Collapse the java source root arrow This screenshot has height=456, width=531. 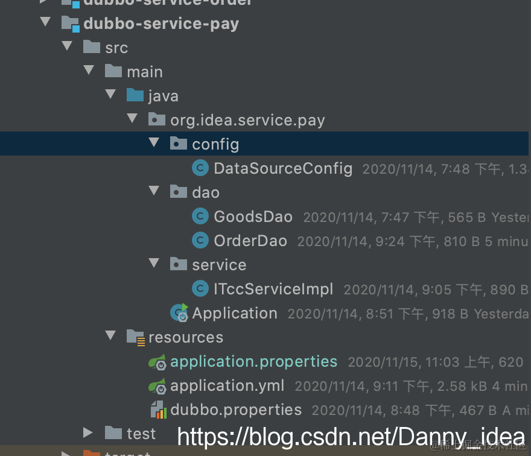click(x=110, y=93)
